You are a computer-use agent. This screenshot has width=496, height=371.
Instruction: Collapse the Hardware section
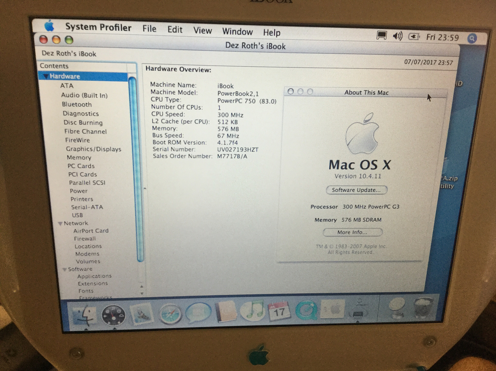coord(46,77)
